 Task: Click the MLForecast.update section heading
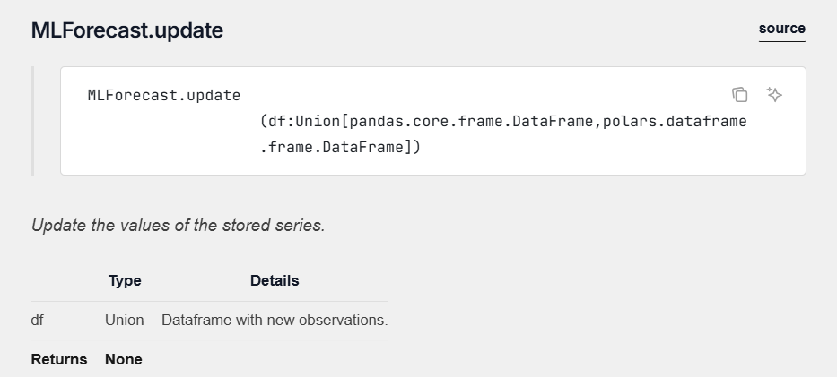pos(127,30)
